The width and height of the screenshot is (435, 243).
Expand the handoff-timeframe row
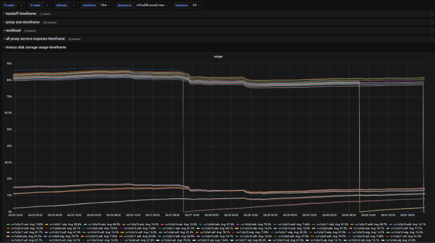[21, 14]
